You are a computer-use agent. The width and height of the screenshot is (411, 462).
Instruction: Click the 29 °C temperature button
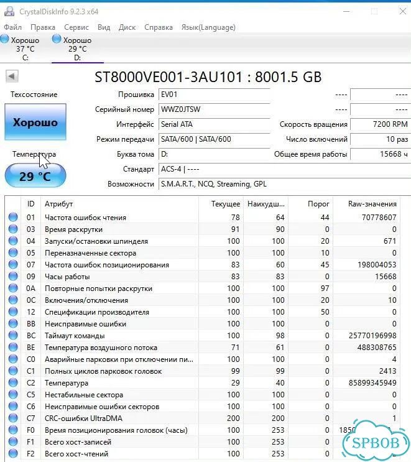(x=35, y=175)
